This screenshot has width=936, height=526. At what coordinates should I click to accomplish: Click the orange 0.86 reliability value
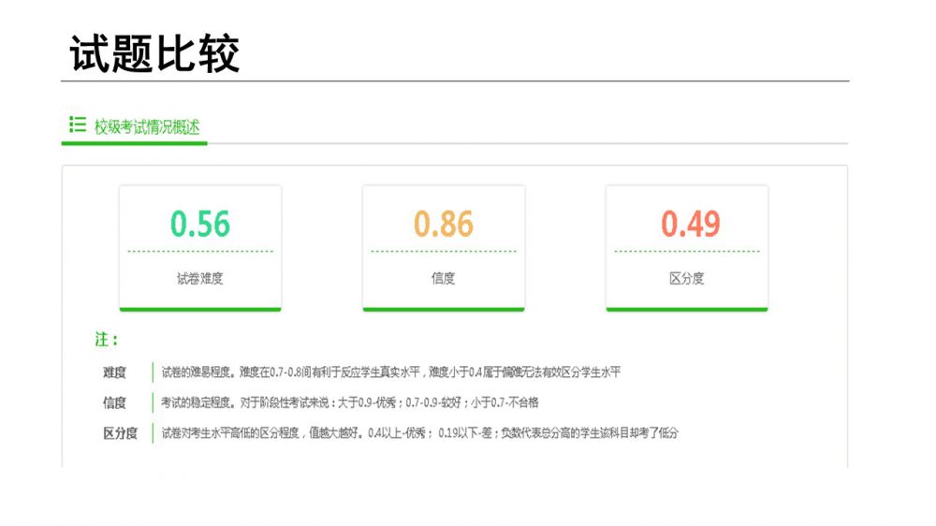pos(444,225)
